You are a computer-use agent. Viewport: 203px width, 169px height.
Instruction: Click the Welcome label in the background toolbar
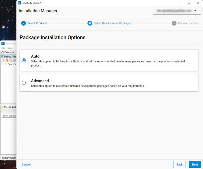click(x=9, y=52)
